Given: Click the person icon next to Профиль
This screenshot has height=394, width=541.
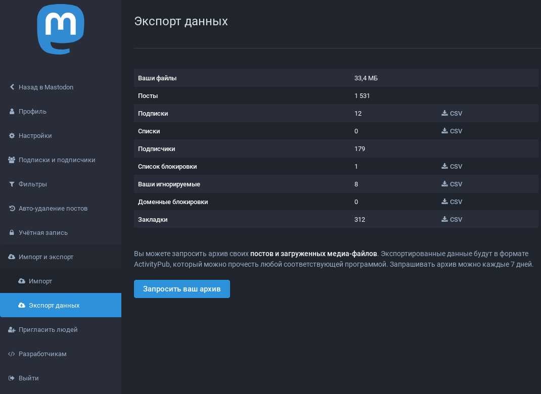Looking at the screenshot, I should (12, 112).
